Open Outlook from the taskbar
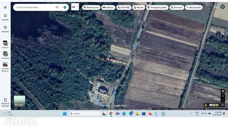Image resolution: width=228 pixels, height=128 pixels. [x=131, y=114]
